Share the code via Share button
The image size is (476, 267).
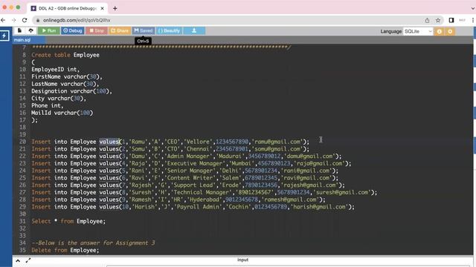(x=120, y=30)
